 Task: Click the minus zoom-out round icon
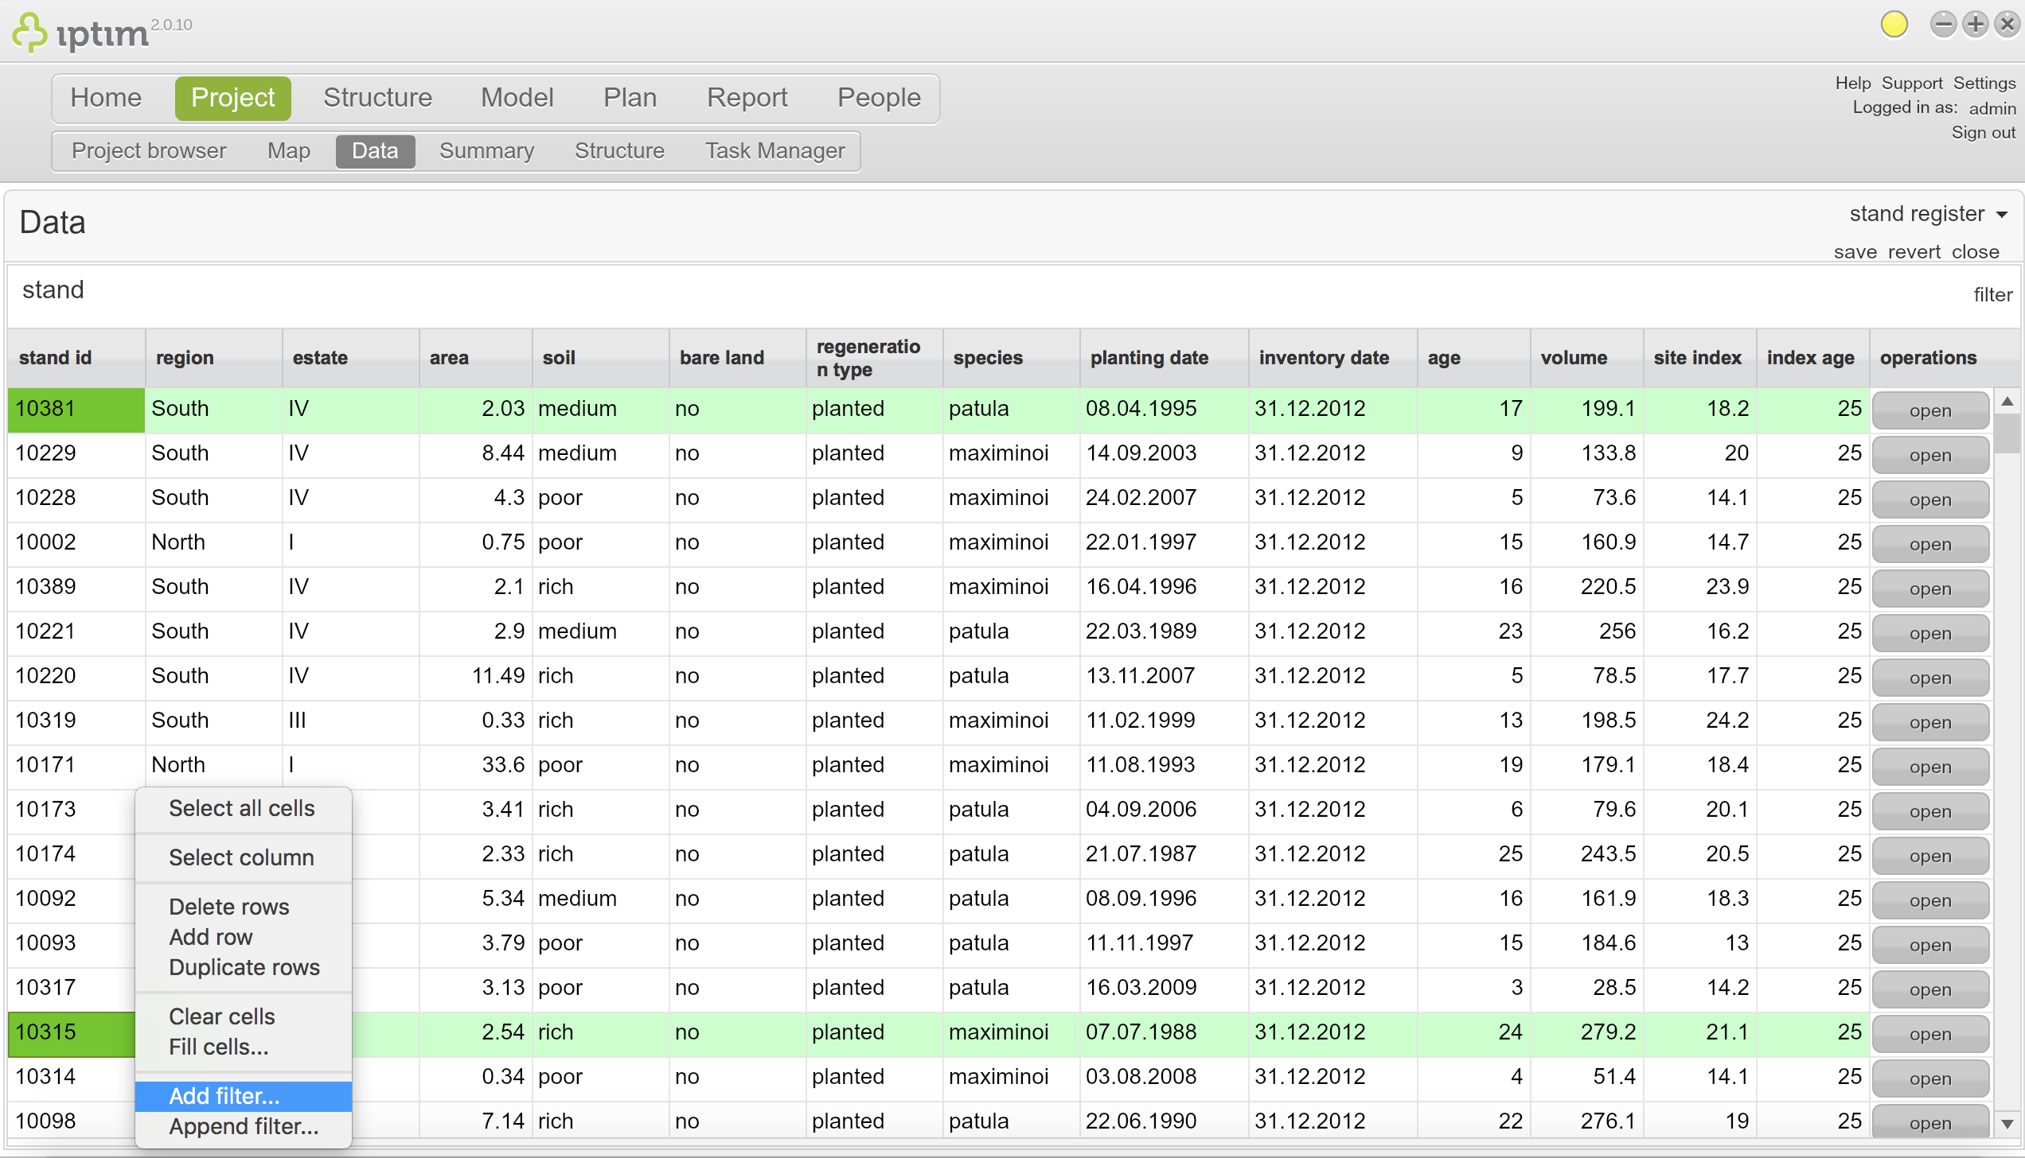[1943, 25]
